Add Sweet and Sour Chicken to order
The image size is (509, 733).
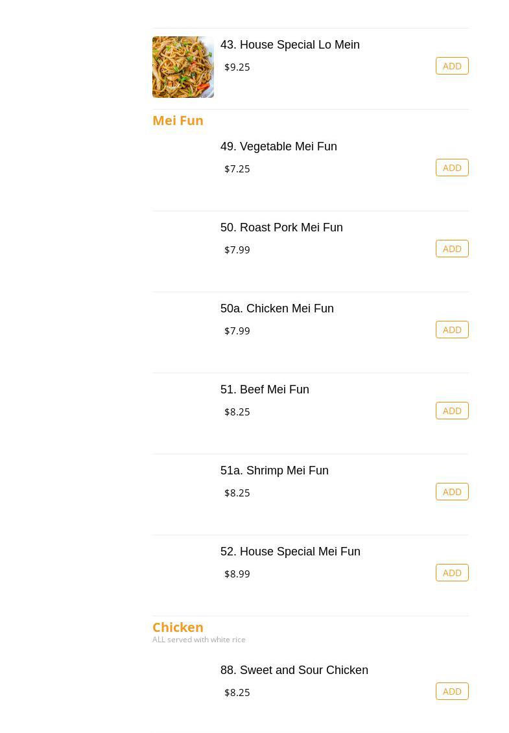452,692
